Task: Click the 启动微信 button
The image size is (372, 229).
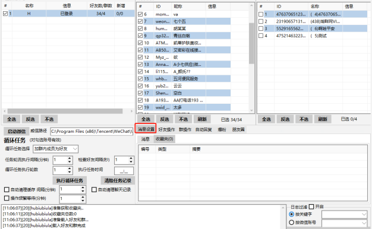Action: 17,131
